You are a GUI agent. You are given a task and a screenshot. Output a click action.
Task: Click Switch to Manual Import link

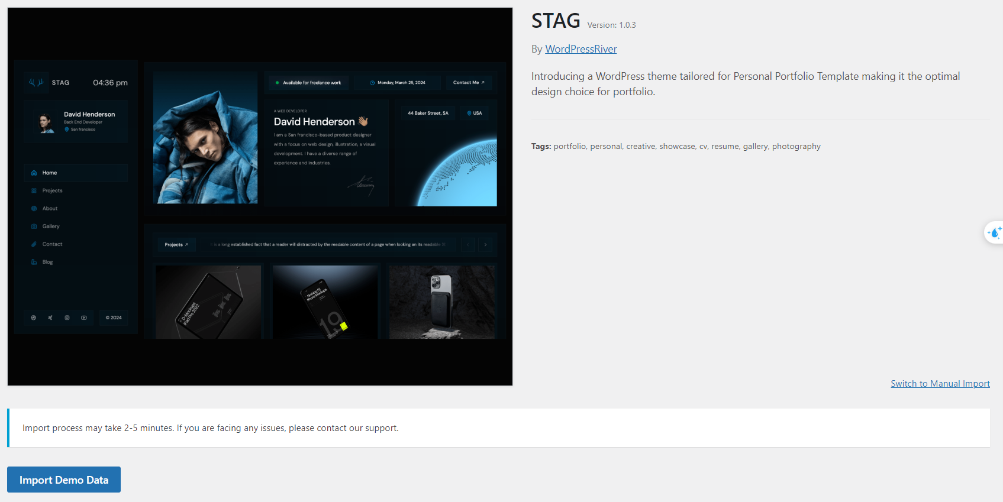click(940, 384)
